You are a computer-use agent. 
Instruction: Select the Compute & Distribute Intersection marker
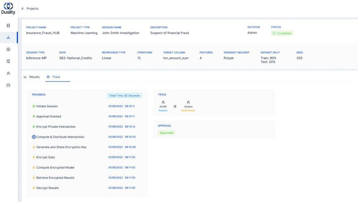[x=34, y=137]
